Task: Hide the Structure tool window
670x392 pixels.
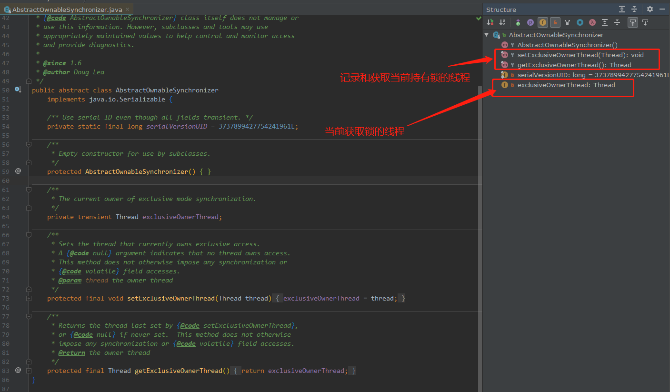Action: click(662, 9)
